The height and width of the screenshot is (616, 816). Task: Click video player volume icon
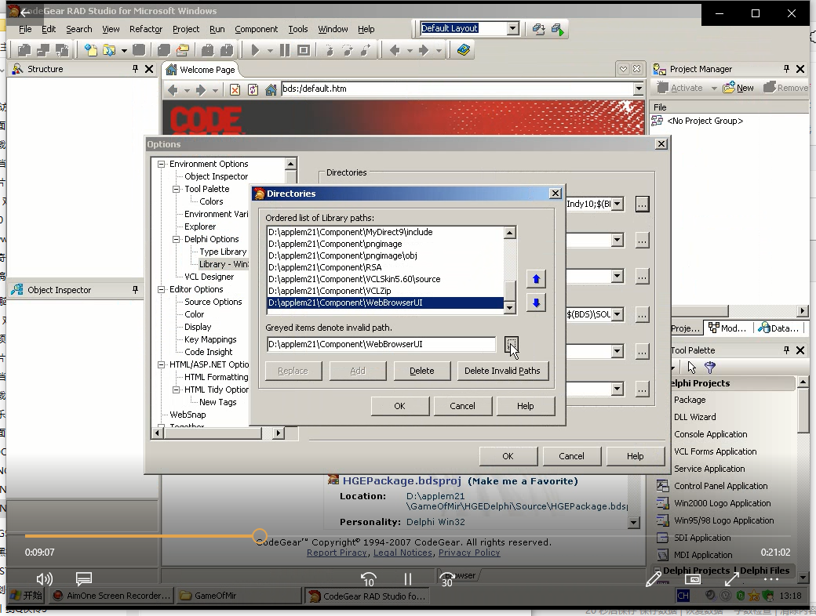tap(44, 578)
